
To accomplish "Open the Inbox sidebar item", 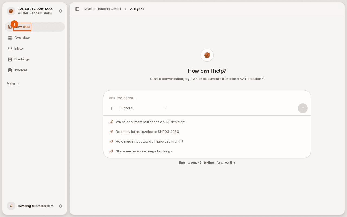I will [x=35, y=49].
